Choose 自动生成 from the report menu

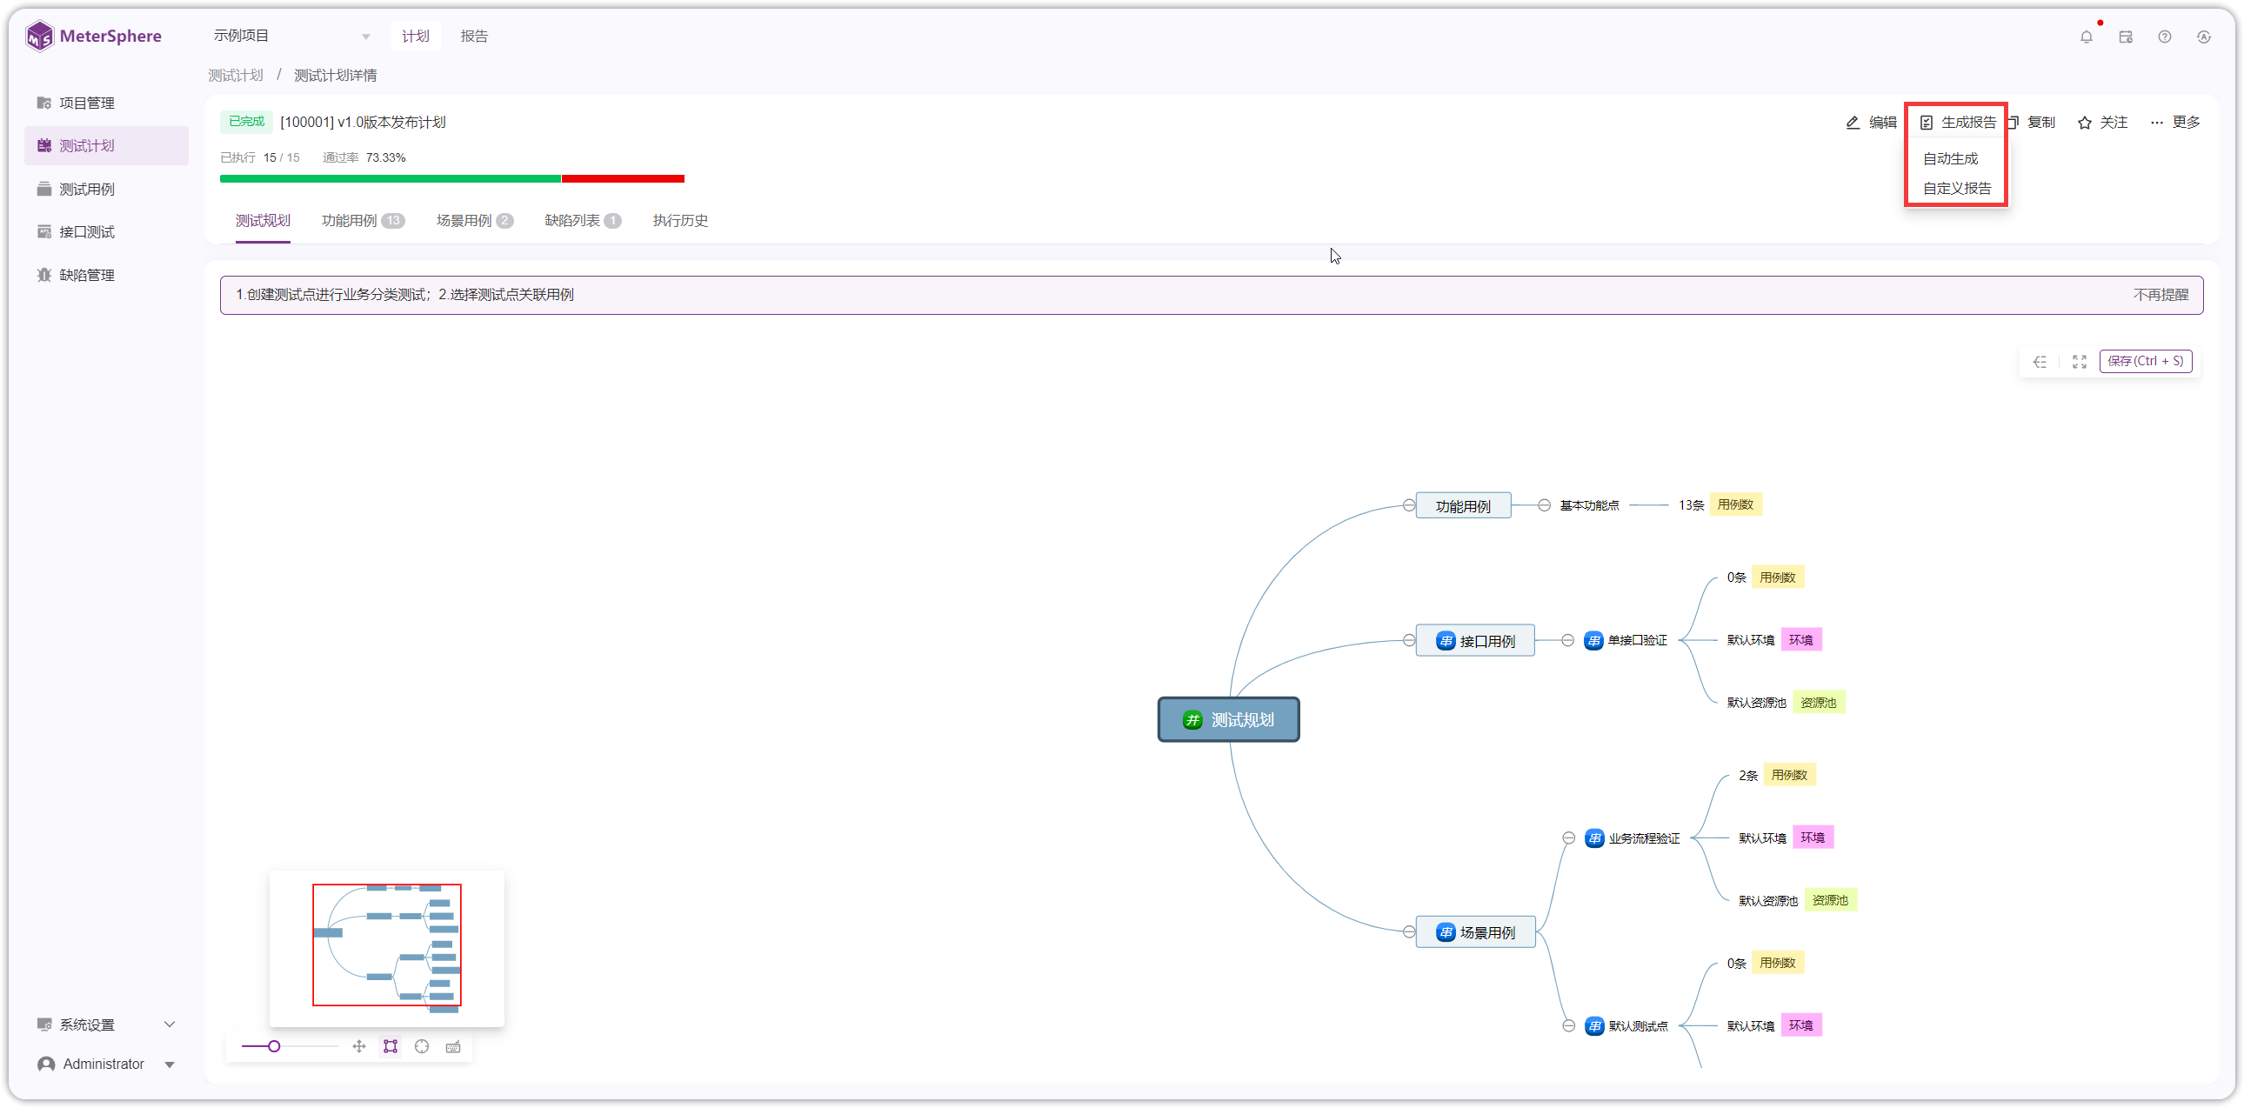click(1950, 158)
